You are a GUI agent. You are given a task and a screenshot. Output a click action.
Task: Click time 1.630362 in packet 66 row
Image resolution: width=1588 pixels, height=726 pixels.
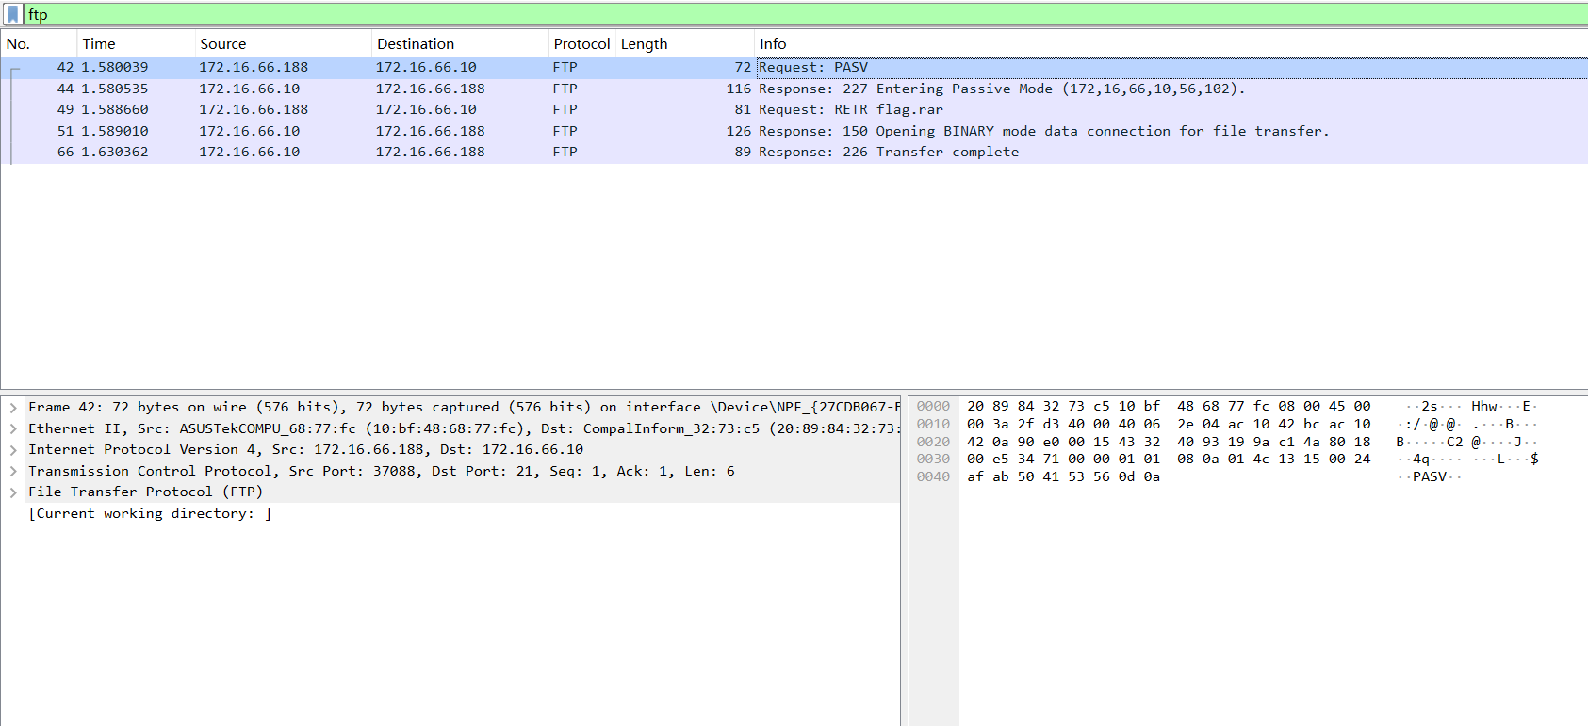115,152
